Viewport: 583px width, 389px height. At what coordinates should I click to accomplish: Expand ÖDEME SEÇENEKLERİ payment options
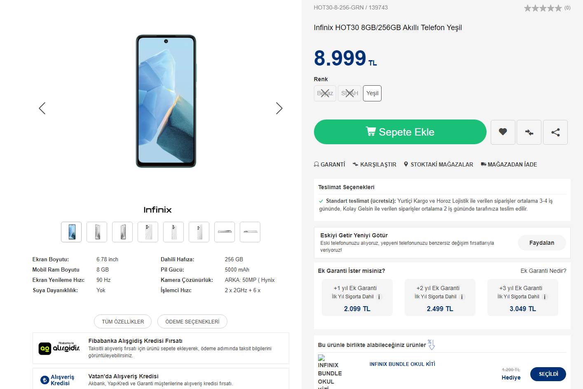click(x=192, y=321)
